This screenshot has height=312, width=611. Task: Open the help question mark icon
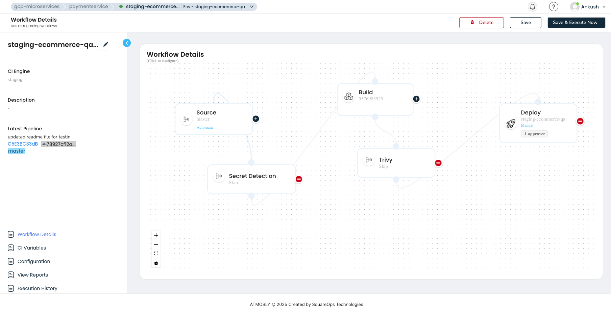[x=554, y=7]
